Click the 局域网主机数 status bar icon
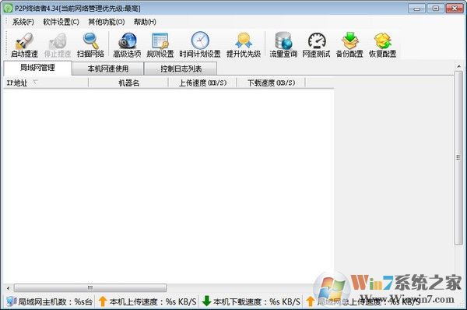467x310 pixels. pos(12,301)
